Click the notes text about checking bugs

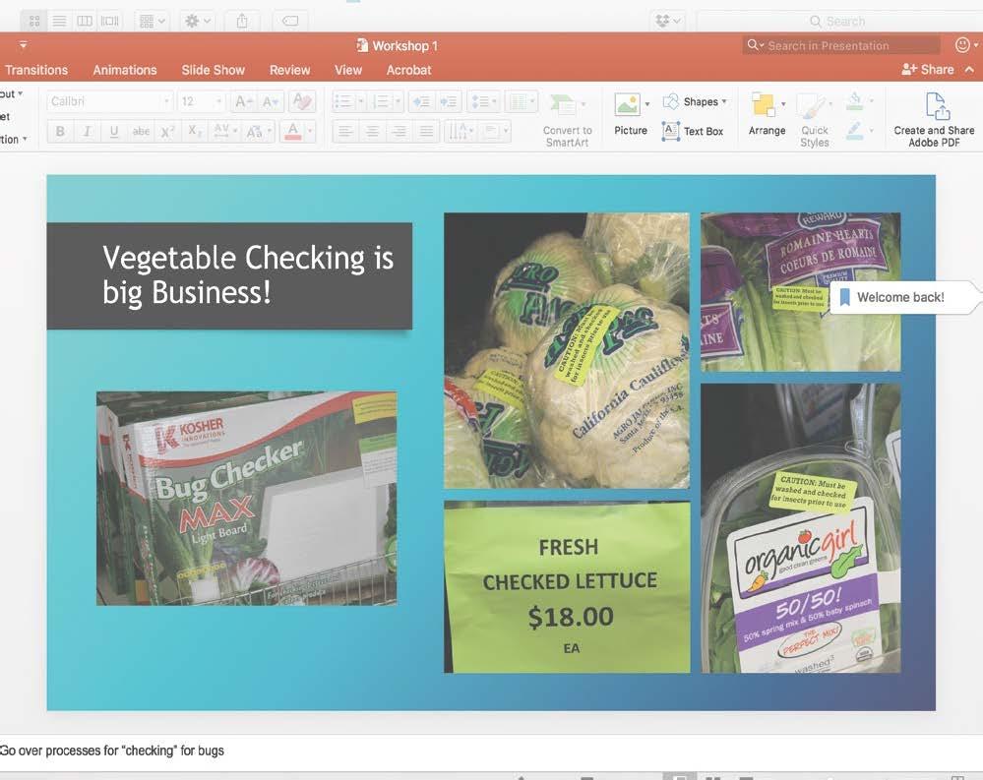click(x=111, y=750)
